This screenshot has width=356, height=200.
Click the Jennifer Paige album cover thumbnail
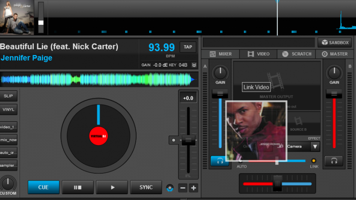pyautogui.click(x=17, y=17)
